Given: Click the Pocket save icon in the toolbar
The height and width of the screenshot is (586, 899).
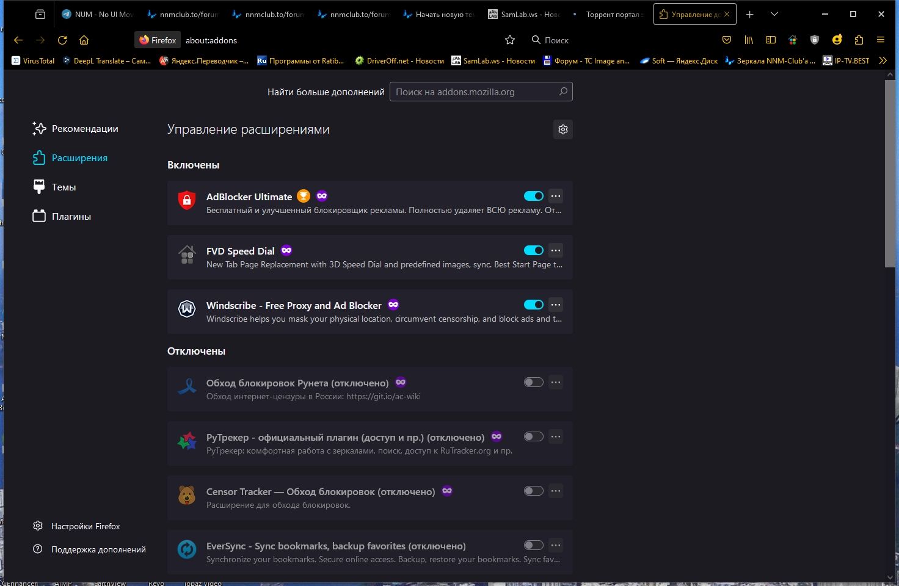Looking at the screenshot, I should pos(726,40).
